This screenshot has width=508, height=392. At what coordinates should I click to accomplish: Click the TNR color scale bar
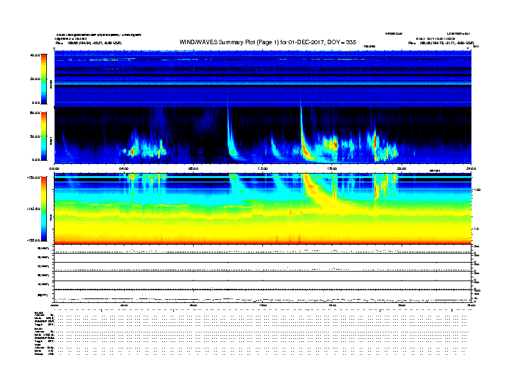coord(44,209)
